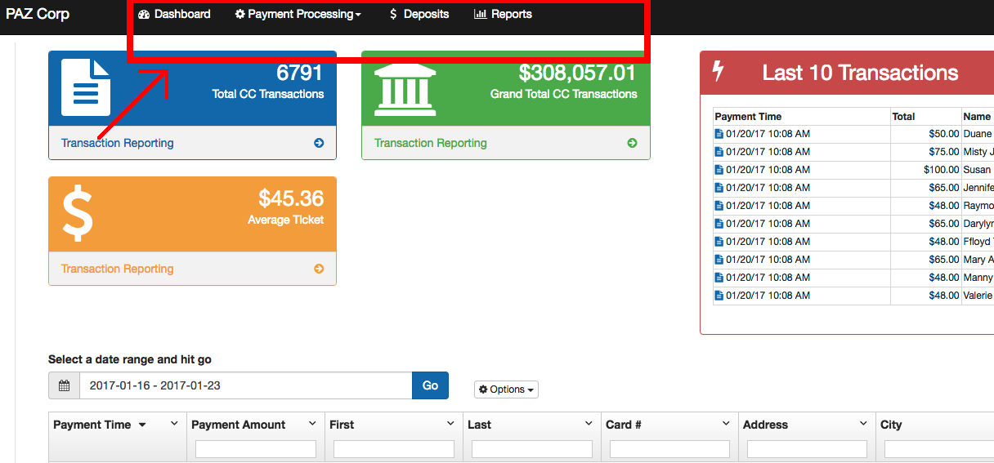The height and width of the screenshot is (463, 994).
Task: Click the calendar icon beside date range
Action: coord(64,385)
